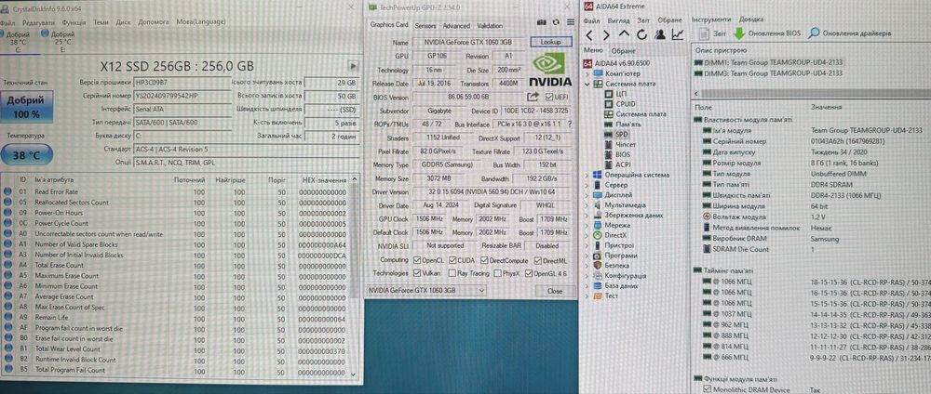Open GPU-Z screenshot camera icon
The height and width of the screenshot is (394, 931).
(542, 22)
